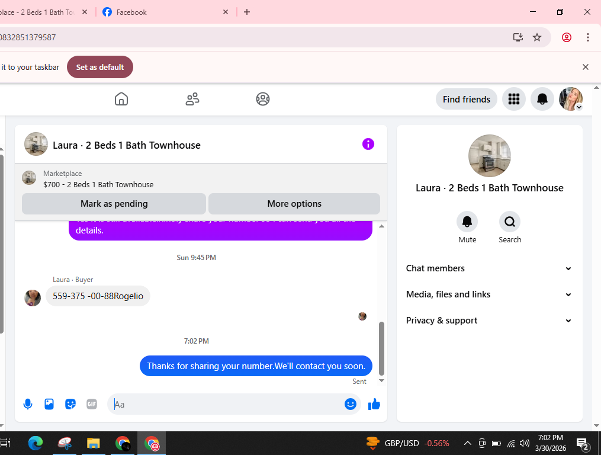
Task: Open the Chrome profile icon
Action: click(x=567, y=37)
